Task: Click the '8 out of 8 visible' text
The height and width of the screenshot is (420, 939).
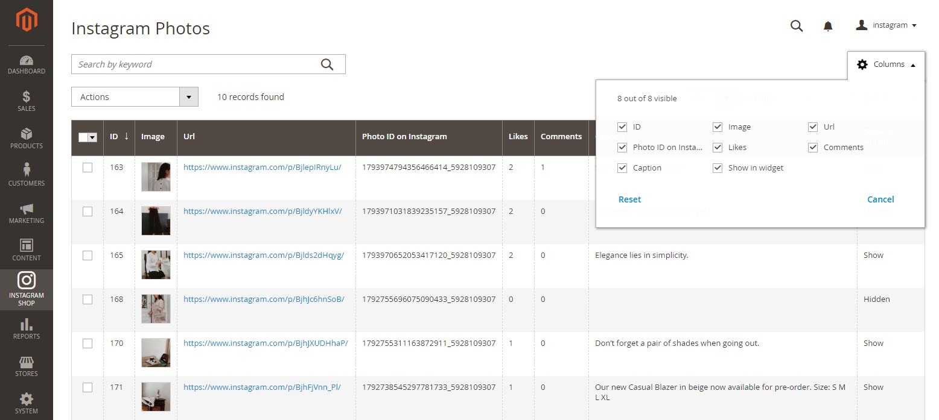Action: click(647, 98)
